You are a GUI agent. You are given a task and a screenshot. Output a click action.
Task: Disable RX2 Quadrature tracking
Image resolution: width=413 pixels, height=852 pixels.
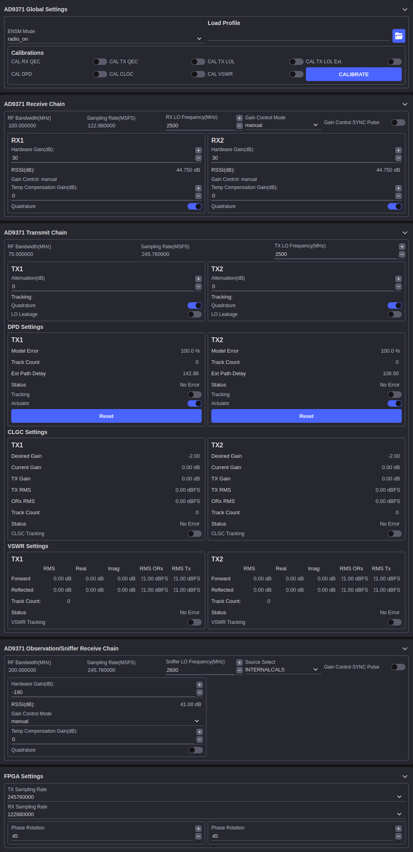(394, 206)
